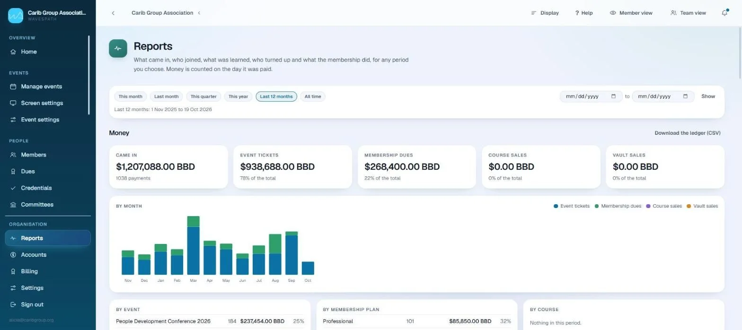Click the start date input field

(x=591, y=96)
